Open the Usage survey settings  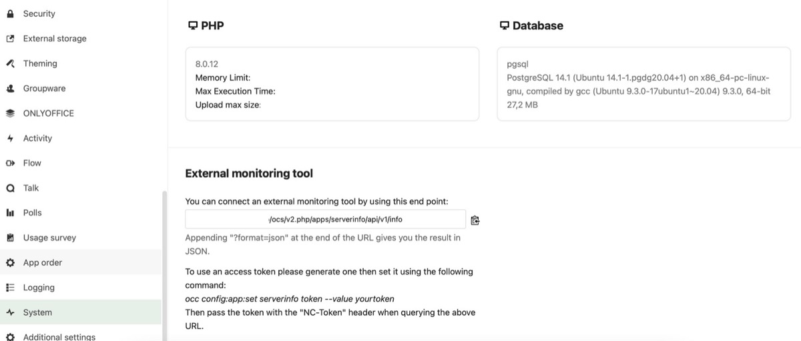(x=49, y=238)
